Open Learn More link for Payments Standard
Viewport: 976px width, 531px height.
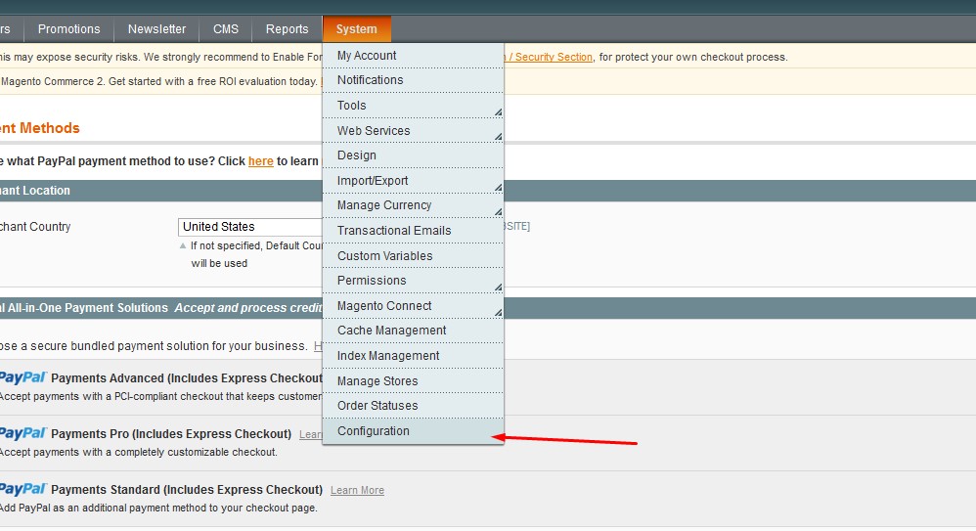tap(357, 491)
